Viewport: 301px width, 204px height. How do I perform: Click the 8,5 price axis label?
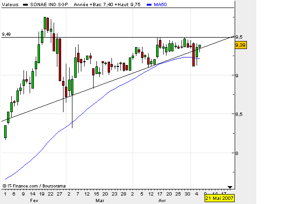[239, 114]
